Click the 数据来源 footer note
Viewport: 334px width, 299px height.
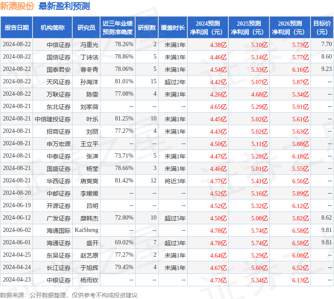(x=68, y=295)
